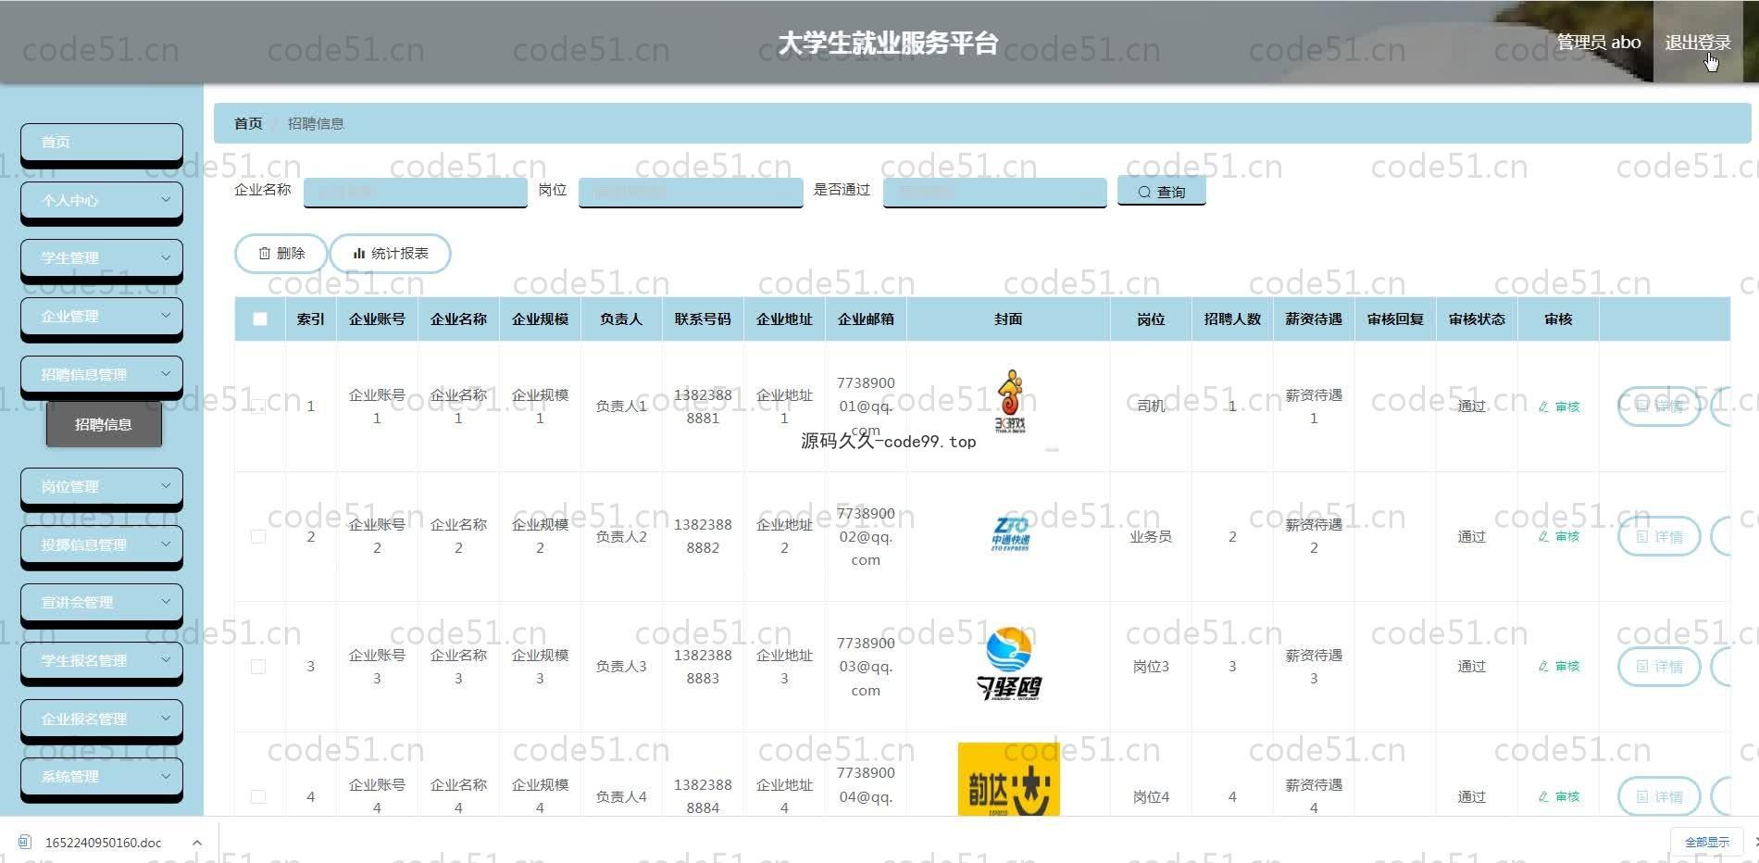
Task: Open the download options chevron for 1652240950160.doc
Action: tap(197, 843)
